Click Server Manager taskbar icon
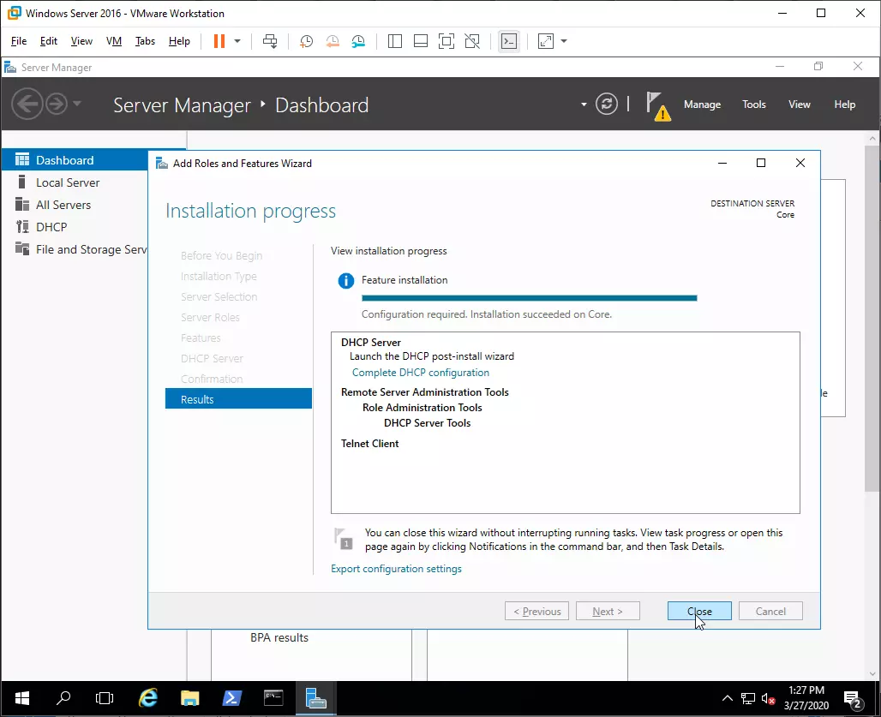This screenshot has height=717, width=881. point(315,698)
